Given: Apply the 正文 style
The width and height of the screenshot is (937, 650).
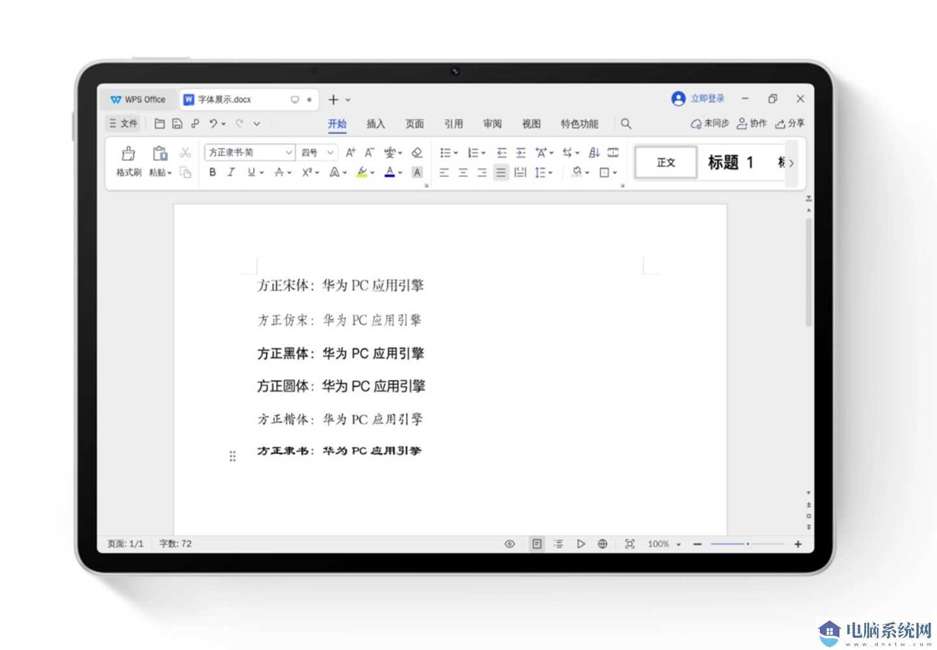Looking at the screenshot, I should pos(666,163).
